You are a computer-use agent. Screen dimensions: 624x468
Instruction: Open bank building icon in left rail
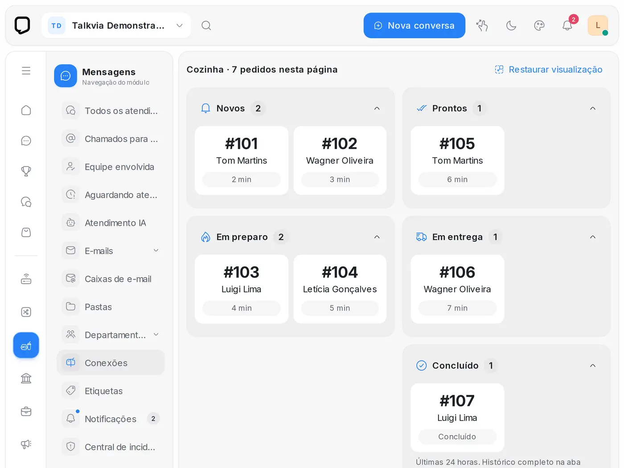pos(26,378)
